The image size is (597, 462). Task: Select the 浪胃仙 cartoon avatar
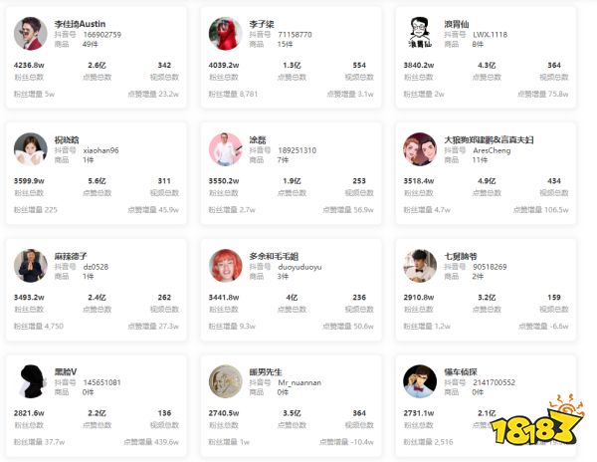(x=420, y=34)
